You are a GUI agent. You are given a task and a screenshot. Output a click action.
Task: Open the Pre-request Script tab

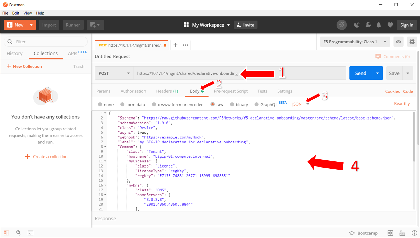click(230, 91)
